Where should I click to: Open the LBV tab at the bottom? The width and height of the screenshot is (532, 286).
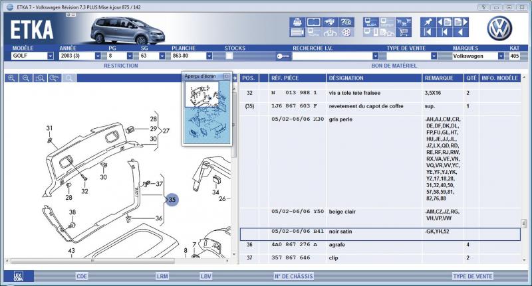(206, 276)
